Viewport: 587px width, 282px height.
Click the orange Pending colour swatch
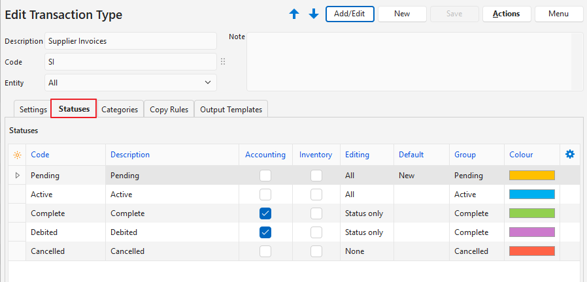point(531,175)
